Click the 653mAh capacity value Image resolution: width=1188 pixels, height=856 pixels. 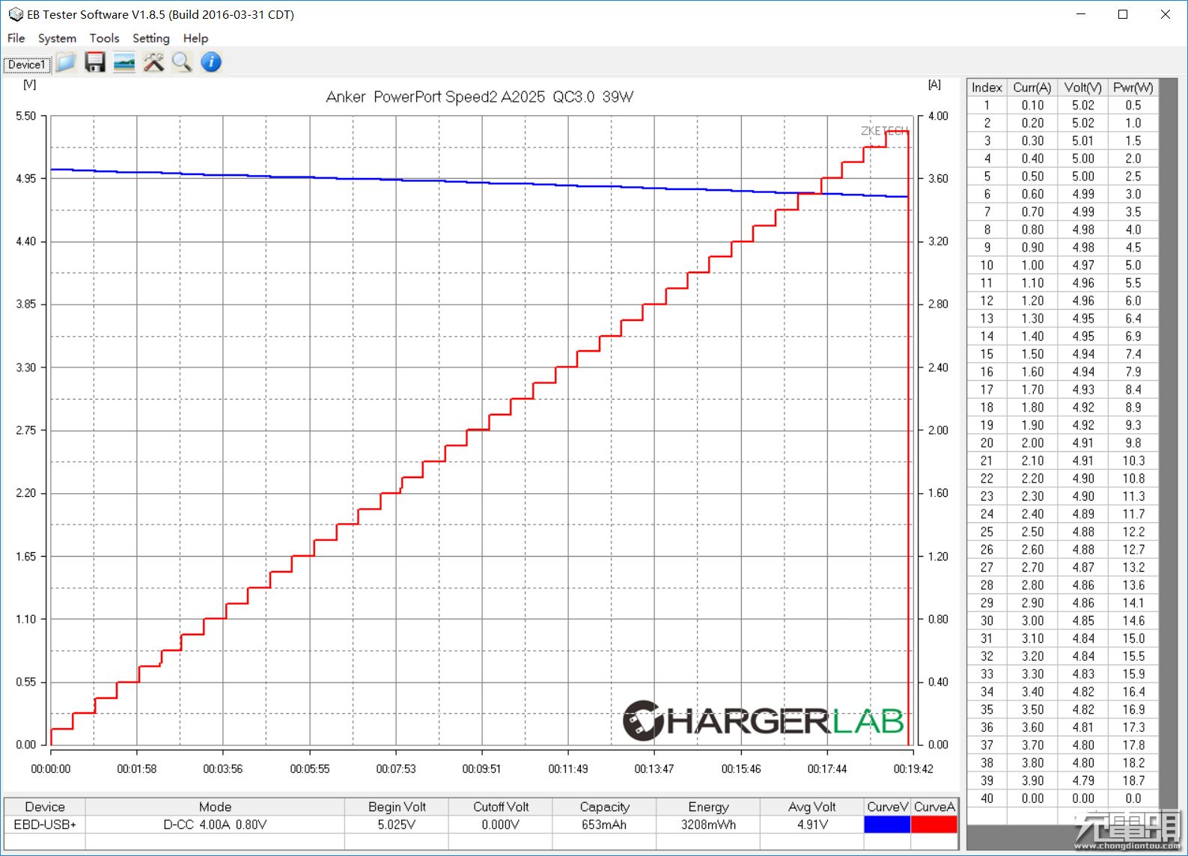click(605, 825)
